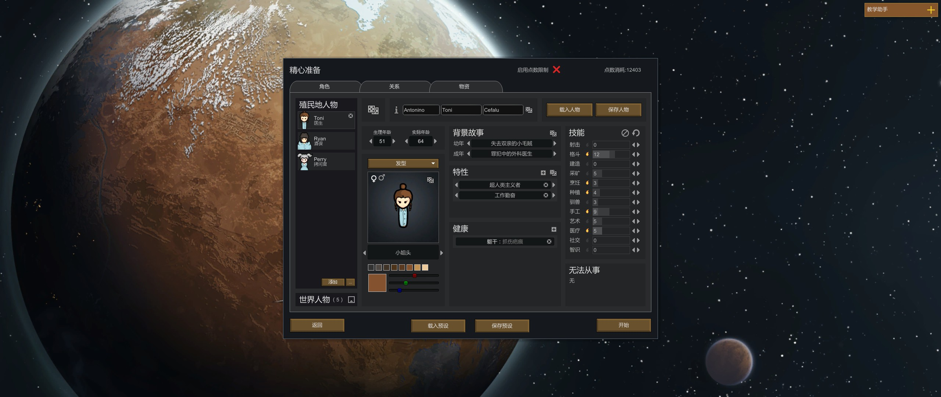
Task: Randomize the name with the dice beside Cefalu
Action: [x=529, y=110]
